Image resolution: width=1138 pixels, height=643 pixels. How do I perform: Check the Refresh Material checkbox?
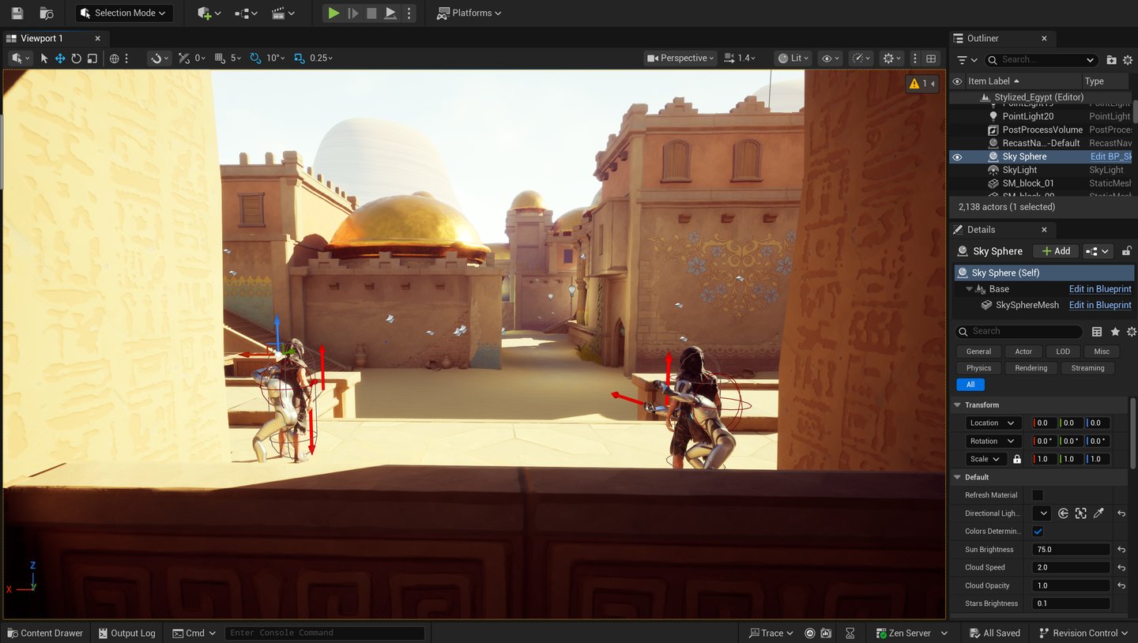tap(1038, 495)
